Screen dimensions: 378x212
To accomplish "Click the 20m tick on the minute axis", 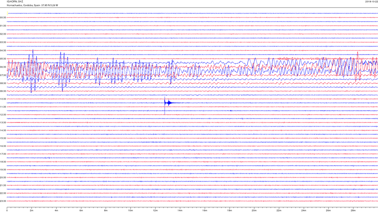I will pyautogui.click(x=254, y=210).
